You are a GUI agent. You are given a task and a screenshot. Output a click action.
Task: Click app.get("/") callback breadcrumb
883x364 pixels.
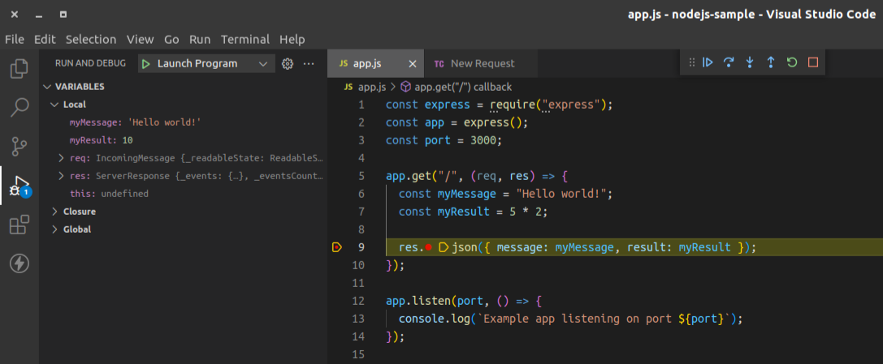click(x=463, y=87)
